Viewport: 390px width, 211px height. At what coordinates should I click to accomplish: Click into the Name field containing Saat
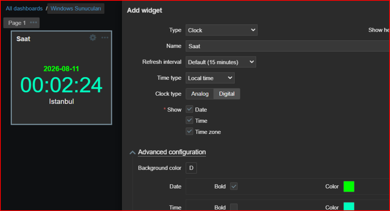288,46
